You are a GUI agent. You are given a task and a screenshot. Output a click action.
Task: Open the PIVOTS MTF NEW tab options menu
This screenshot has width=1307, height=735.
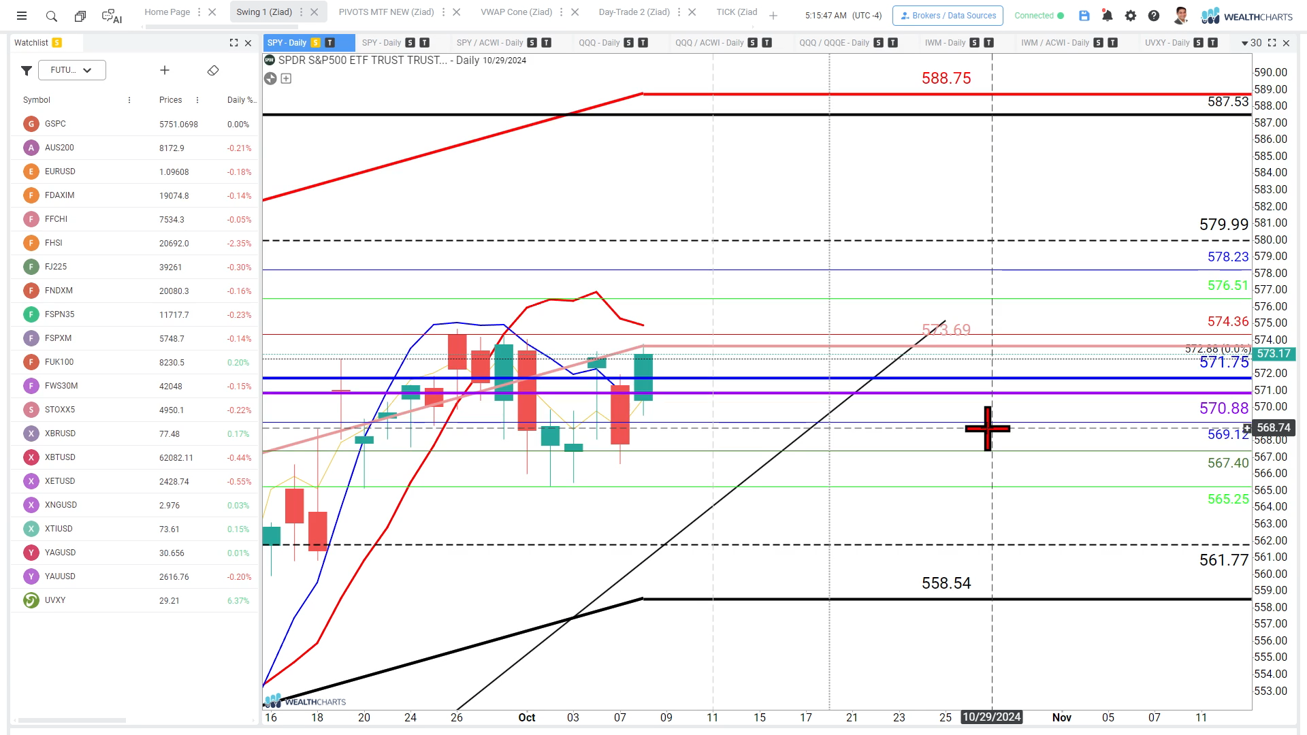click(x=444, y=12)
